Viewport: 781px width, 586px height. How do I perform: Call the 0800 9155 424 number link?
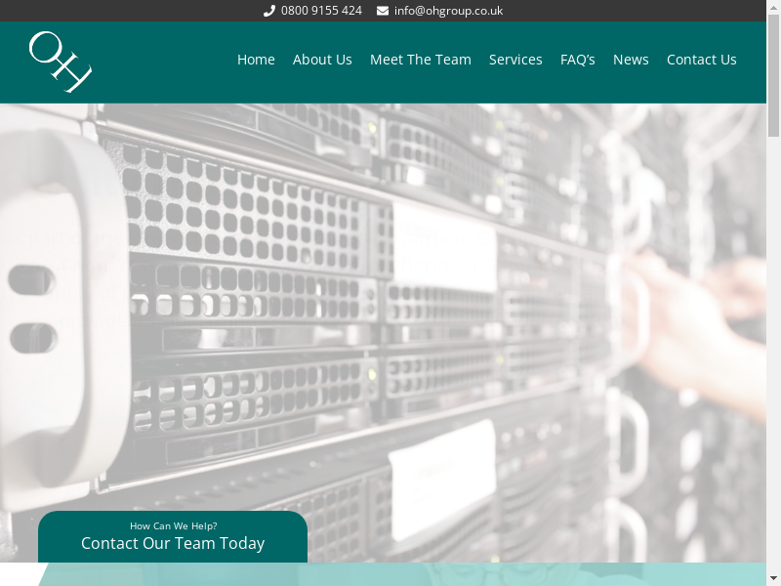pos(321,11)
